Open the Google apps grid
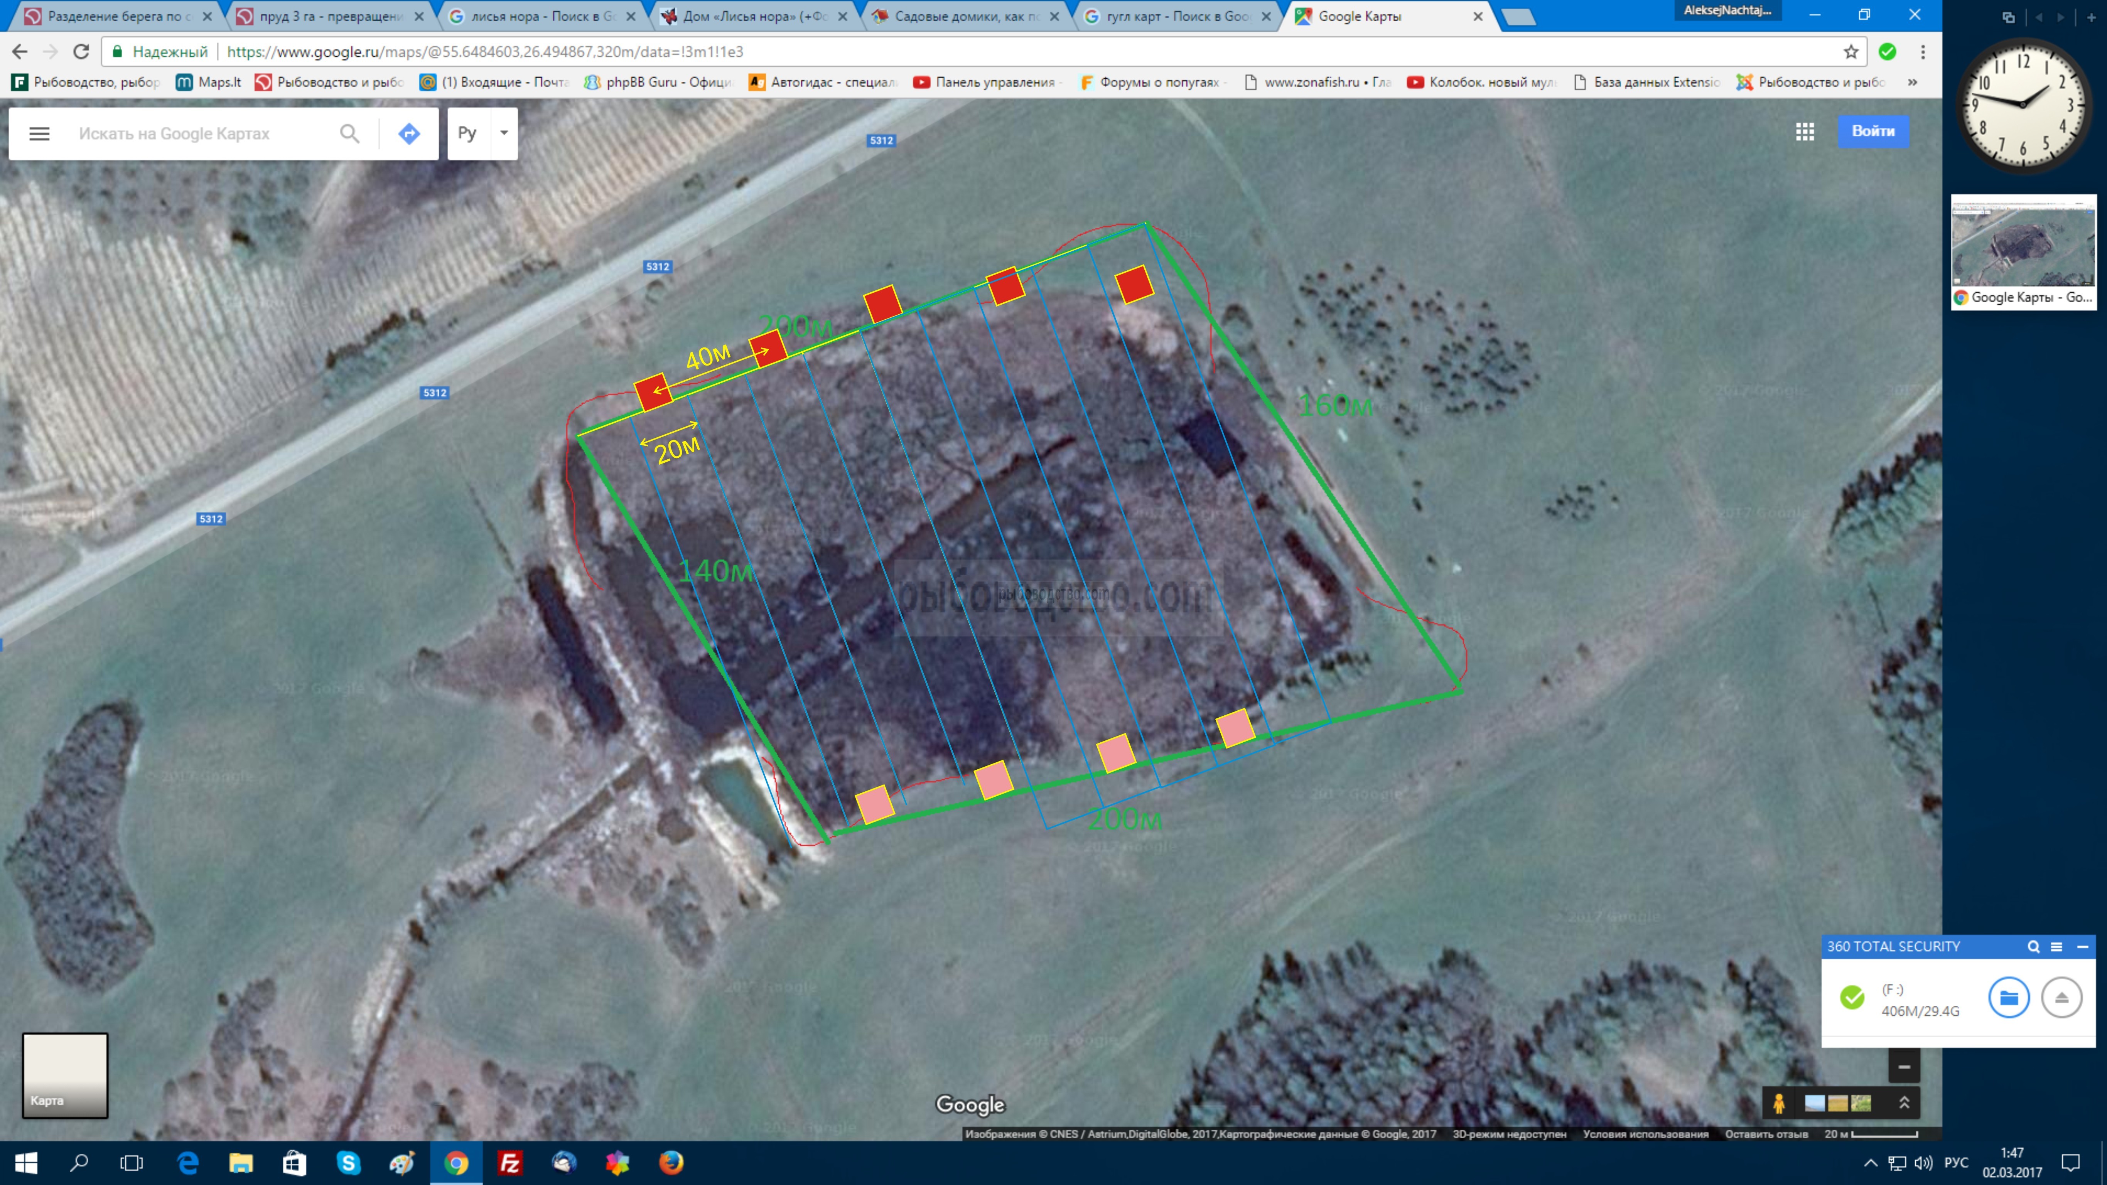The height and width of the screenshot is (1185, 2107). point(1804,131)
